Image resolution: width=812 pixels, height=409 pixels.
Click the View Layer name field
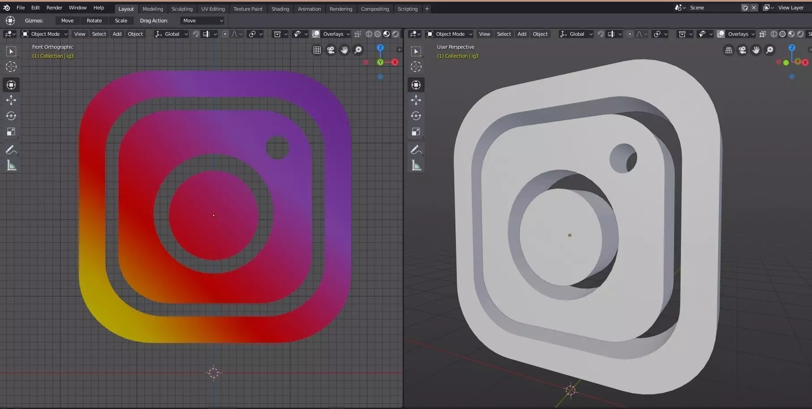[x=795, y=8]
